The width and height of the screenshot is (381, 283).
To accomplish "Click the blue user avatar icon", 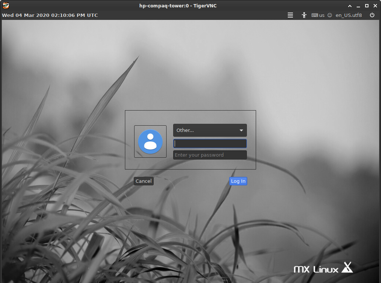I will tap(150, 142).
